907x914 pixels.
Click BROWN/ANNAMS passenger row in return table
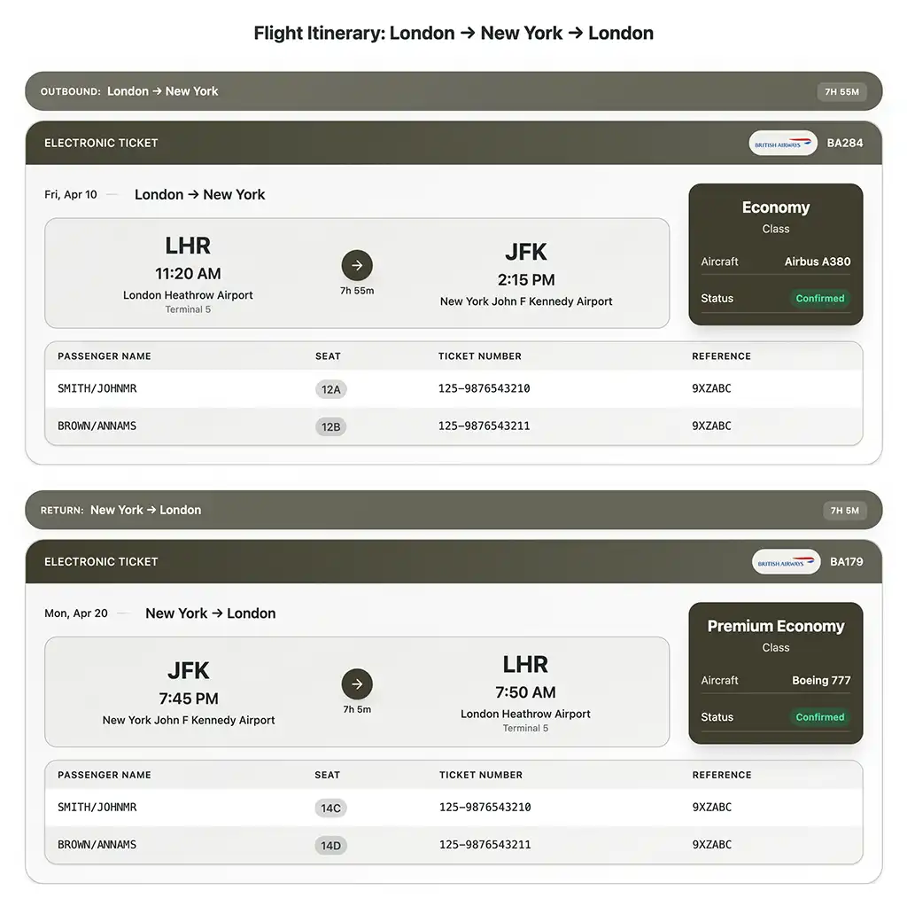click(97, 845)
